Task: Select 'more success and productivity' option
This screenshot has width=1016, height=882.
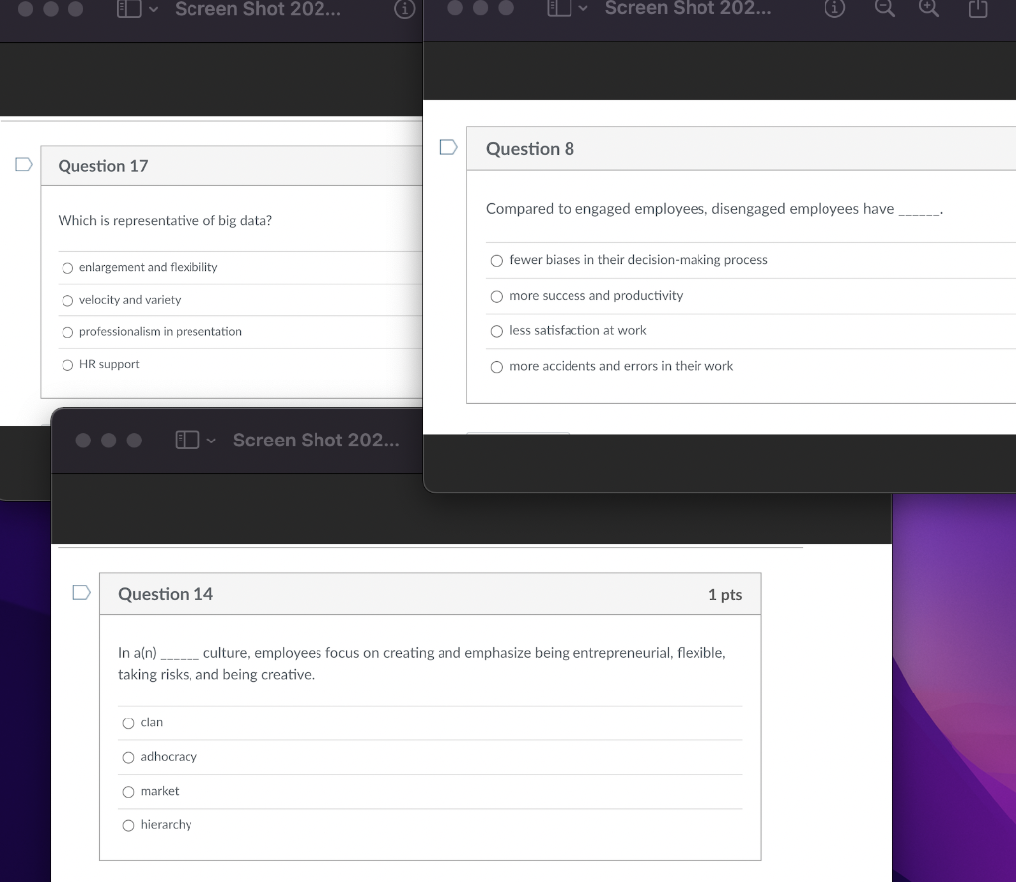Action: coord(496,297)
